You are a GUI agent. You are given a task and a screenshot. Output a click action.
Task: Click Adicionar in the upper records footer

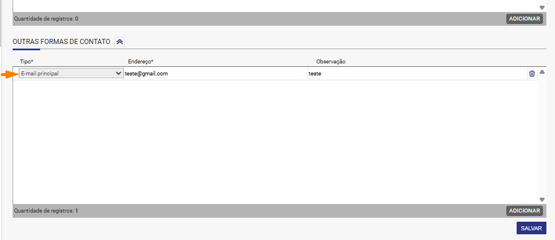pos(525,19)
